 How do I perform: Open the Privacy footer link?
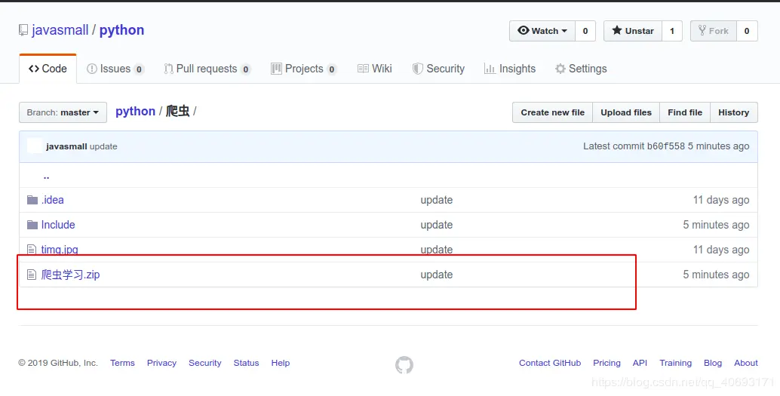tap(161, 363)
